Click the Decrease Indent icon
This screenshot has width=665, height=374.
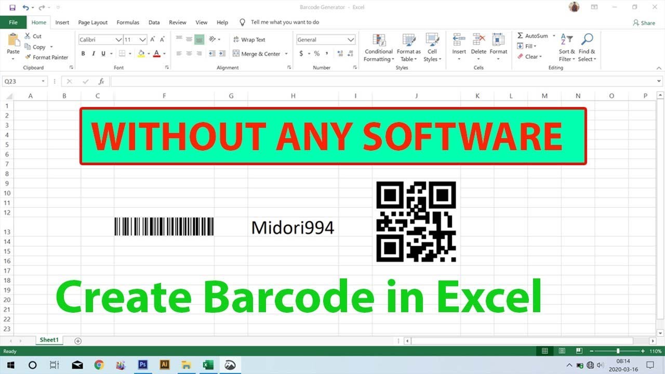coord(211,54)
